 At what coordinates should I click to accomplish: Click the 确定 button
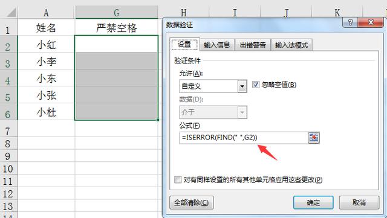point(313,203)
